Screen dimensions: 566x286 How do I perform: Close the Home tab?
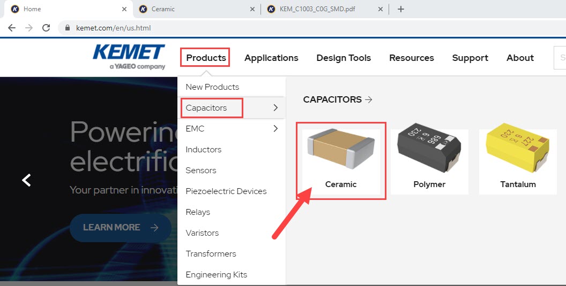tap(124, 10)
